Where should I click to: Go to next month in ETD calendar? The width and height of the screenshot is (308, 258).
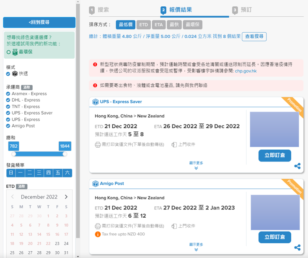coord(66,197)
